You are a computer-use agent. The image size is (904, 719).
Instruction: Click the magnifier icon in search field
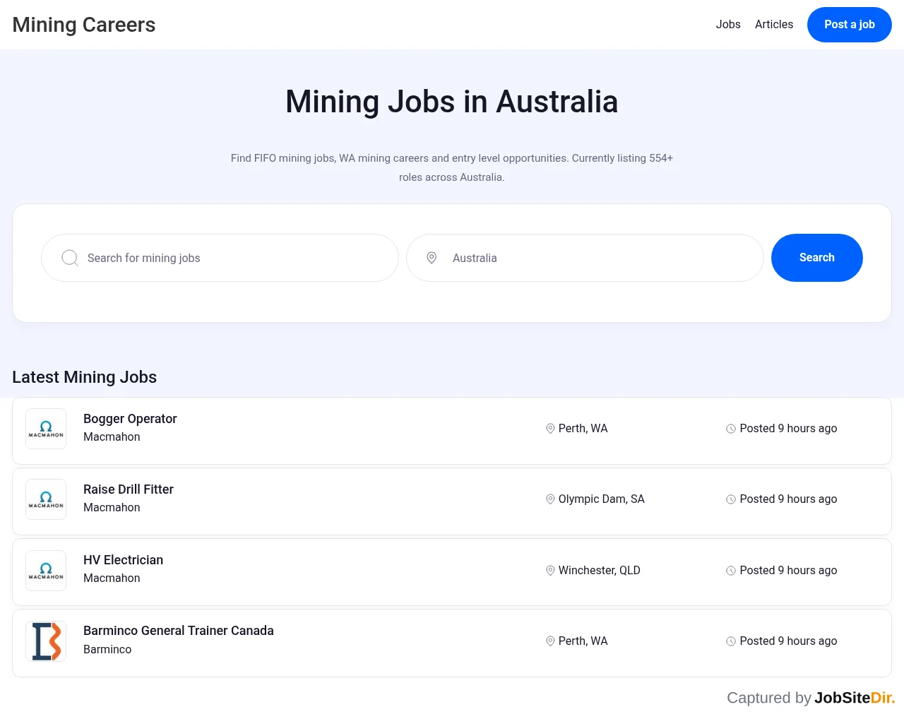pos(70,258)
